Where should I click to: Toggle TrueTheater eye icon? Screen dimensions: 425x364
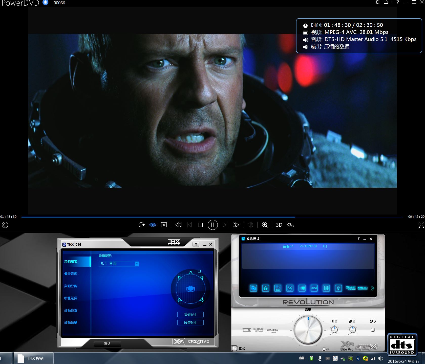(153, 225)
